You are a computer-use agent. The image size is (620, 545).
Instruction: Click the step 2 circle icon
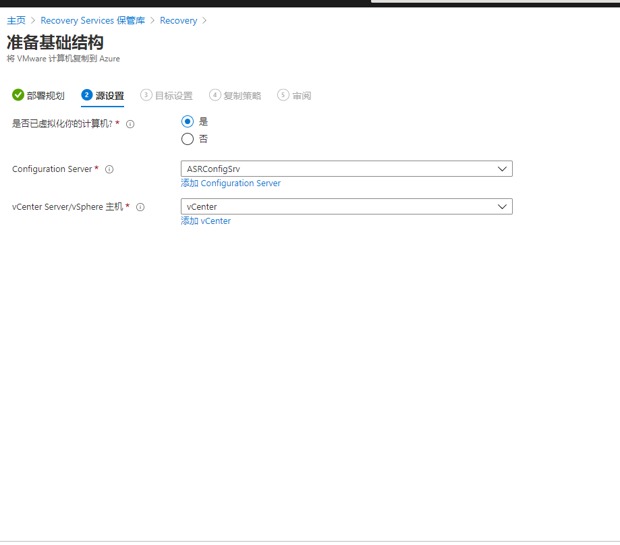[x=87, y=95]
